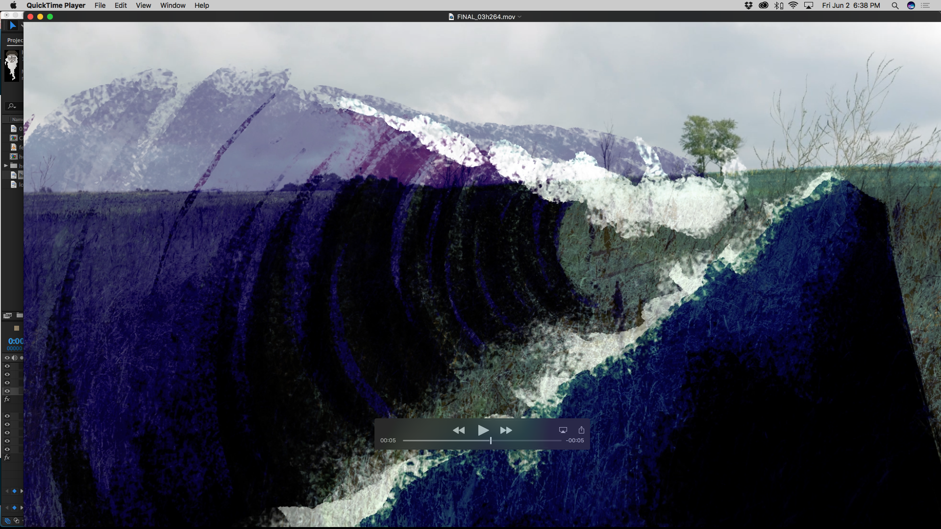Open the Edit menu
Viewport: 941px width, 529px height.
(x=121, y=5)
